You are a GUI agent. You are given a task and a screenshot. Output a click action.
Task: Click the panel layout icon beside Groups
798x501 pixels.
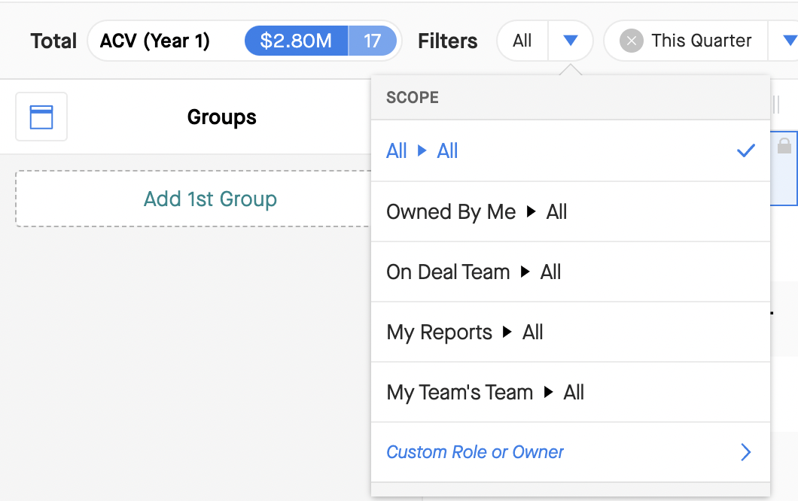(x=41, y=117)
